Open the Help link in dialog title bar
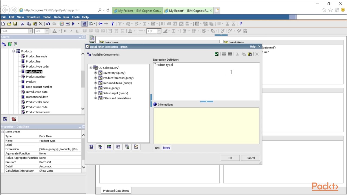 pyautogui.click(x=253, y=47)
